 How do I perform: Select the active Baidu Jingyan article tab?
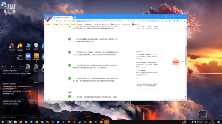click(62, 18)
